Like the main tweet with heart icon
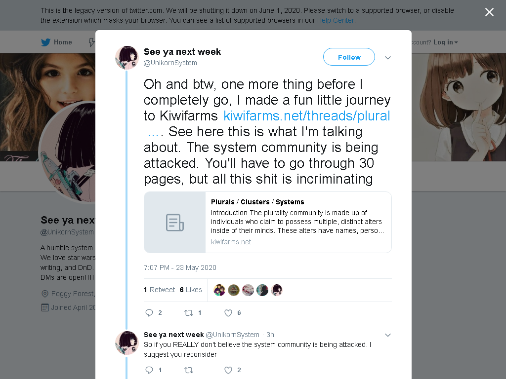 pos(228,312)
